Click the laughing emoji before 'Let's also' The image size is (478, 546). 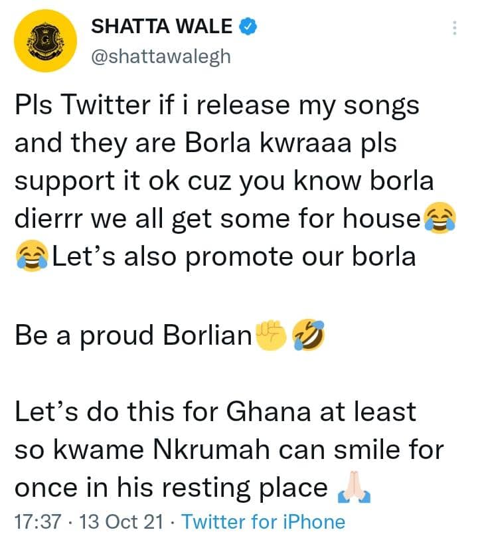pos(32,256)
